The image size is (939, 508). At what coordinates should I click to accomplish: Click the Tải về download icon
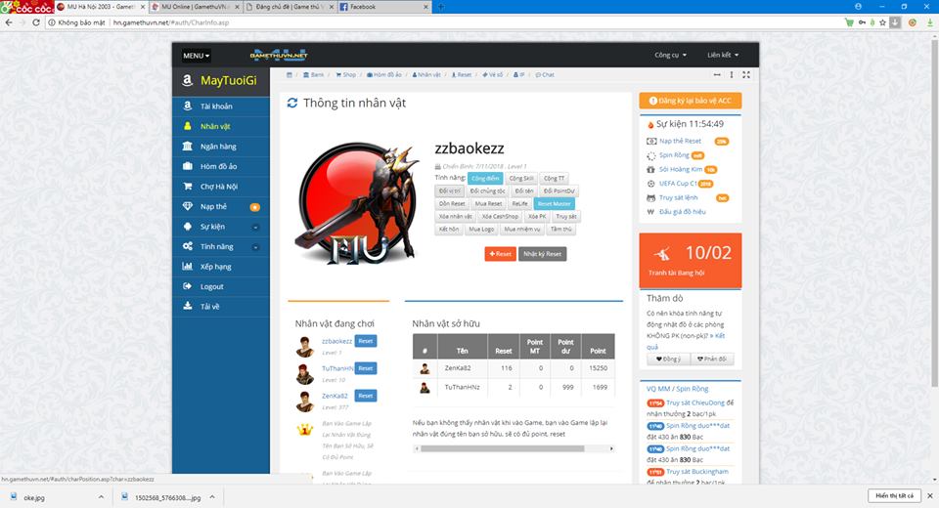point(188,306)
